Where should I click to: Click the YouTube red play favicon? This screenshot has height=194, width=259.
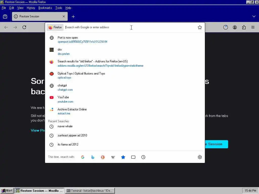tap(52, 98)
